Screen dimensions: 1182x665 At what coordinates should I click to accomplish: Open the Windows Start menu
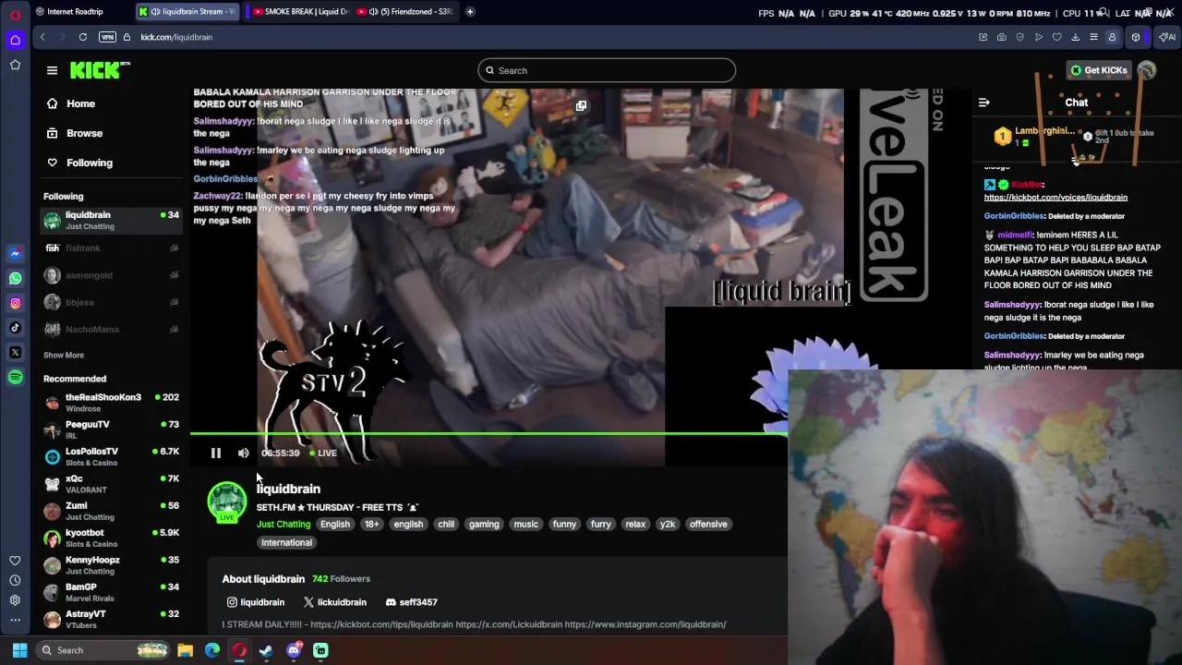[19, 650]
